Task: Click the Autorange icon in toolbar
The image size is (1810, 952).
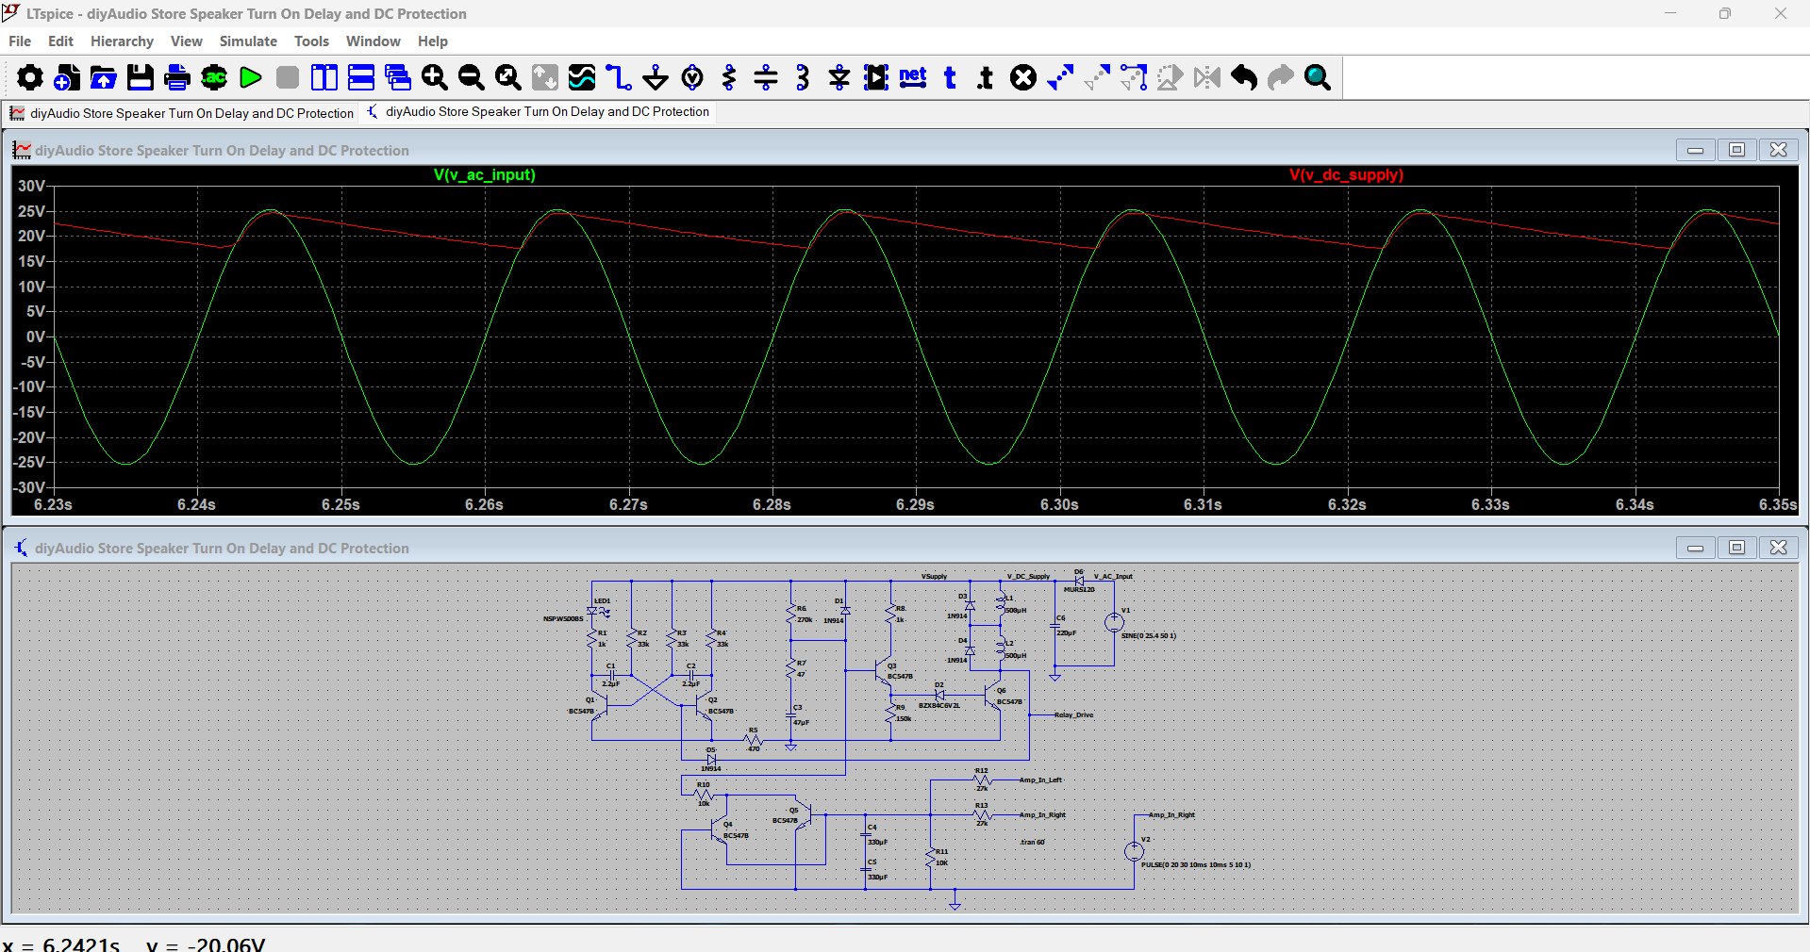Action: tap(545, 77)
